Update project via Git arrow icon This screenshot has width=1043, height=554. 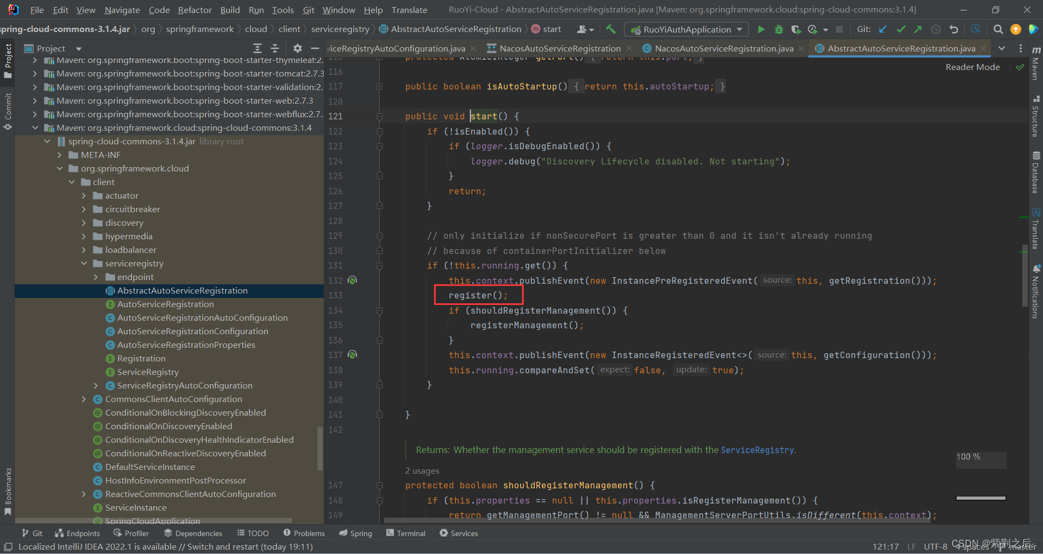click(883, 29)
